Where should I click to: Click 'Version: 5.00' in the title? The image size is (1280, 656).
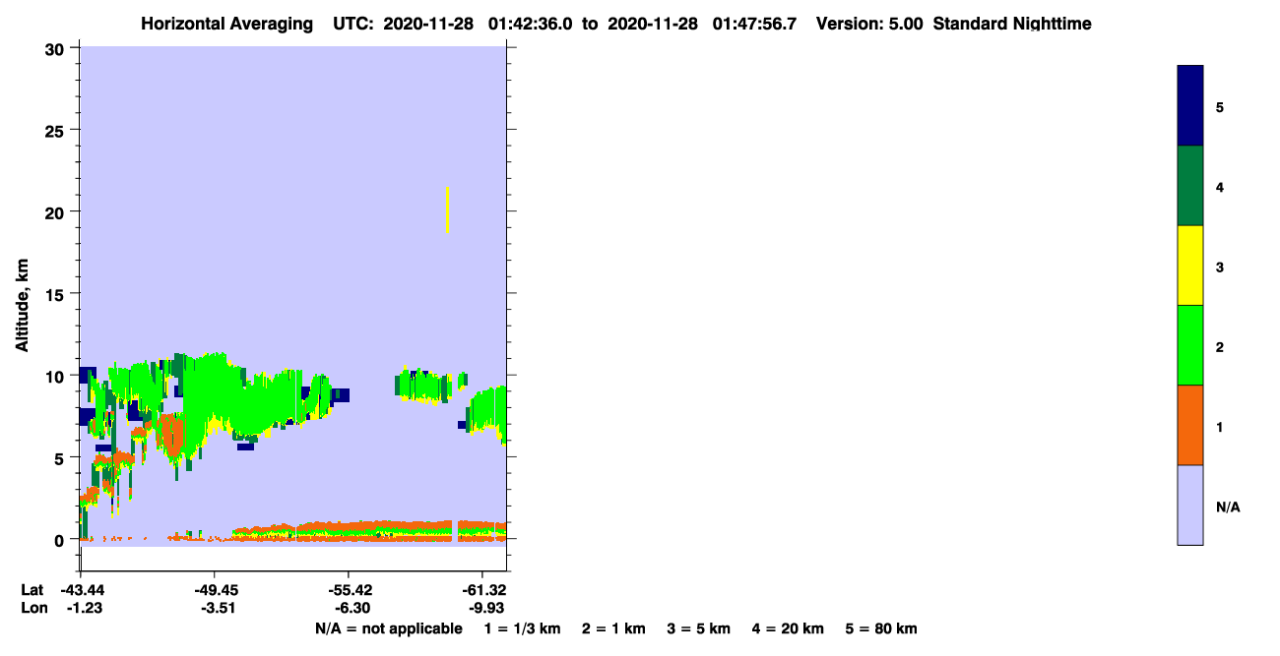pos(869,24)
